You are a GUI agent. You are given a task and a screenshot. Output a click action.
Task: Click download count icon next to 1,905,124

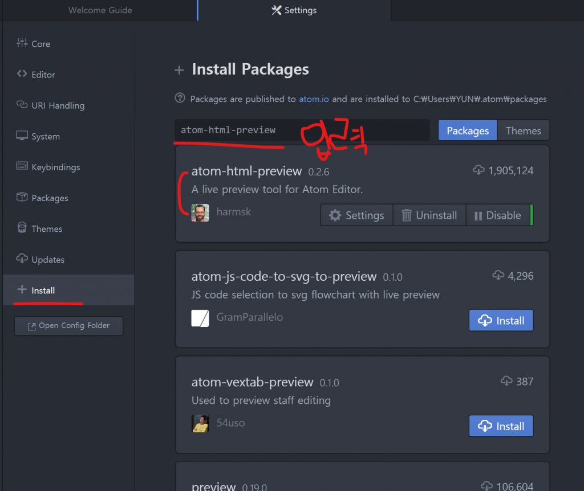(x=478, y=170)
